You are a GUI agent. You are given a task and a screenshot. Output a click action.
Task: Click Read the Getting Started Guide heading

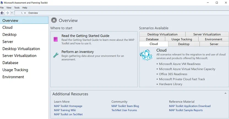[x=85, y=36]
